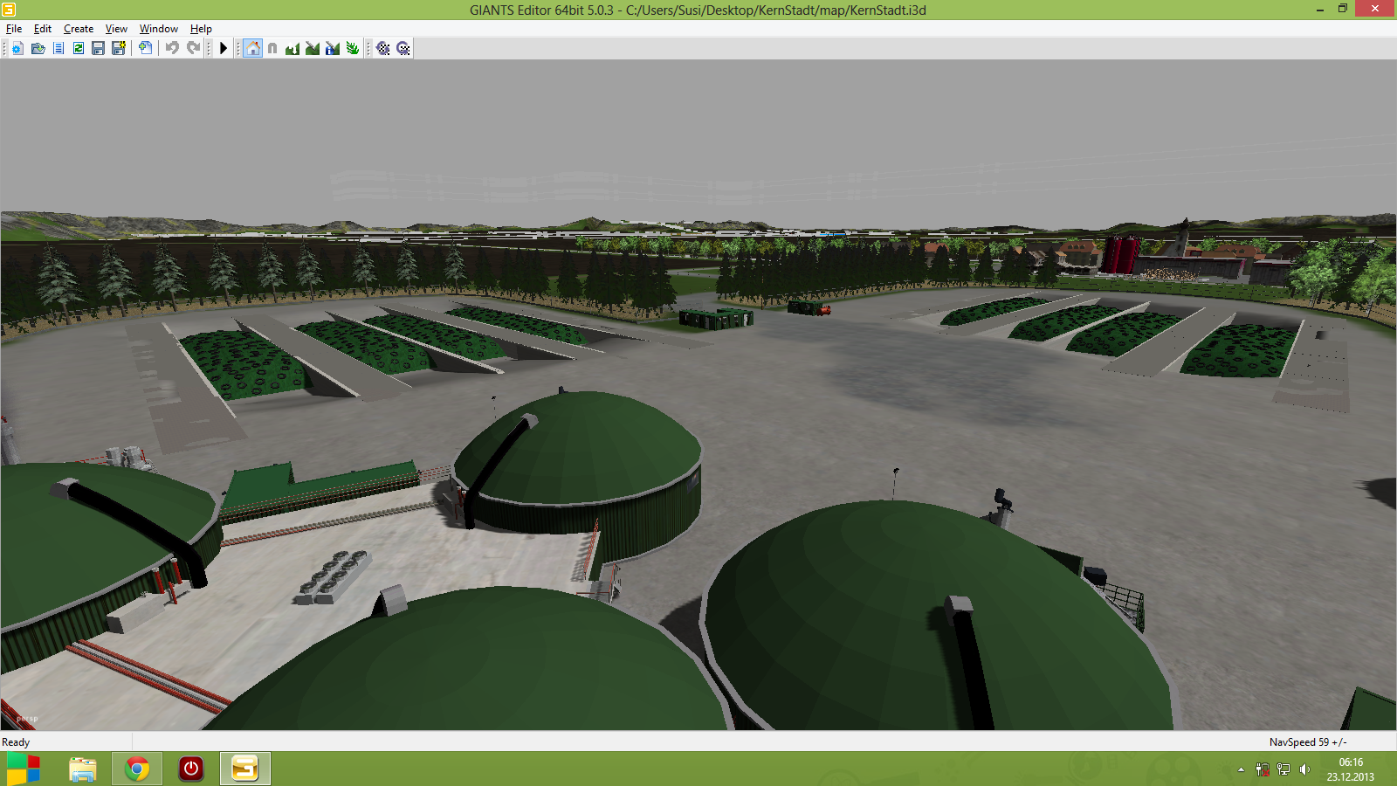Screen dimensions: 1397x786
Task: Save the scene with floppy disk icon
Action: pyautogui.click(x=98, y=48)
